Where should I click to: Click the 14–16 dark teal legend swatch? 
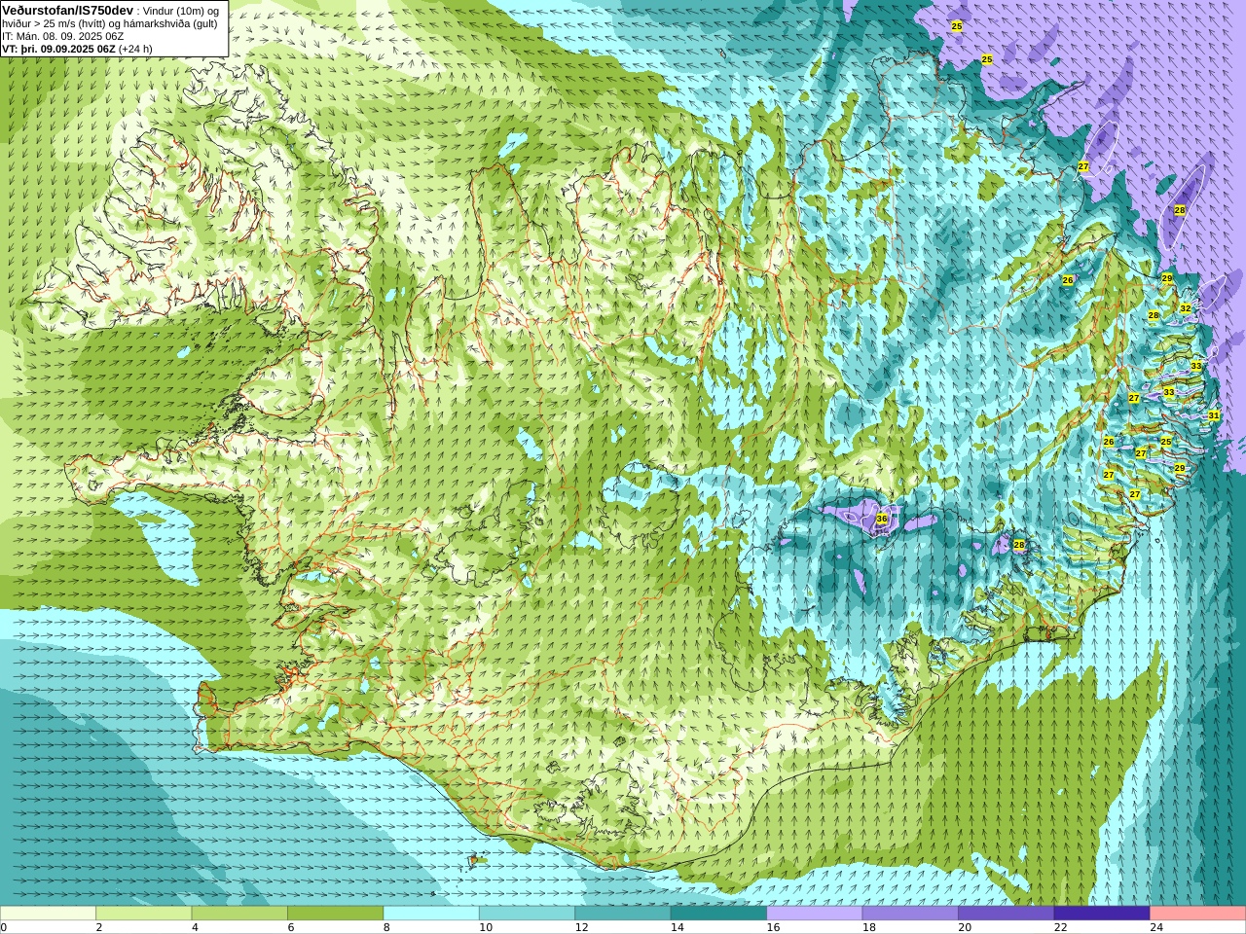tap(718, 914)
